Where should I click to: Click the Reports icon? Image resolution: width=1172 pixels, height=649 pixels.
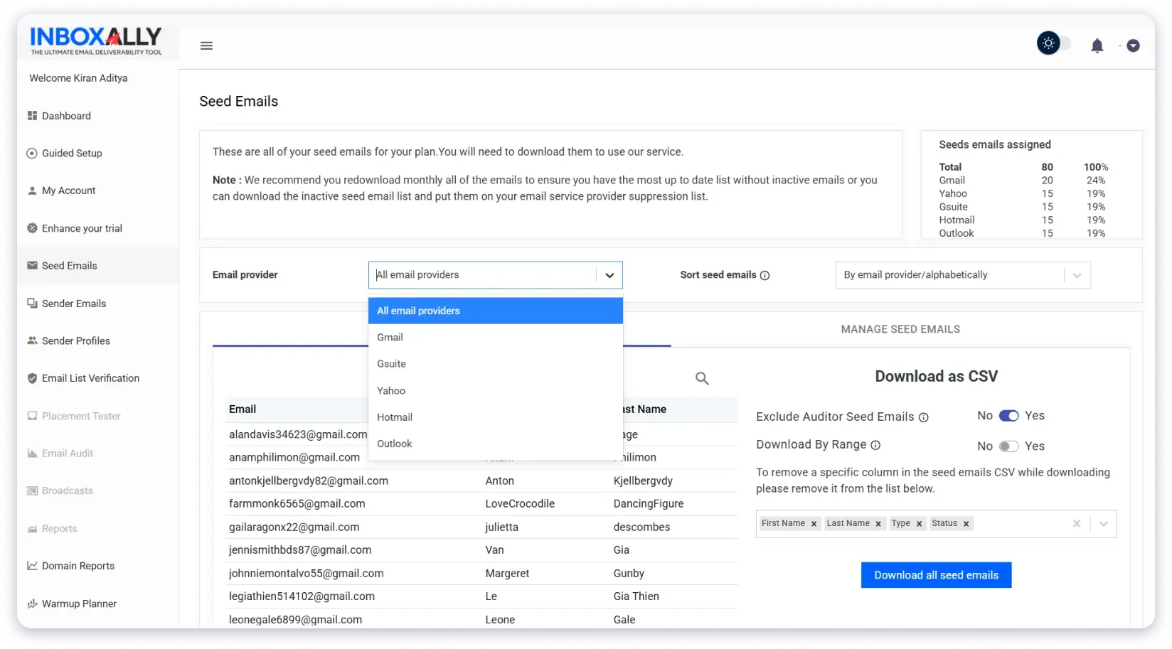pyautogui.click(x=32, y=528)
